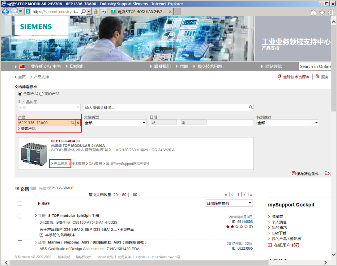Toggle the select-all checkbox beside 动作
The height and width of the screenshot is (266, 337).
tap(20, 203)
